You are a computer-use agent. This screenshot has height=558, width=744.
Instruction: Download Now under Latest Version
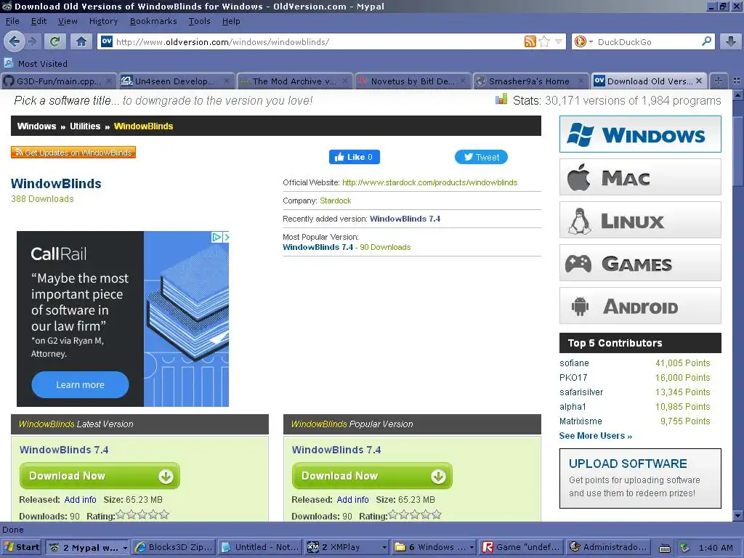[x=100, y=476]
